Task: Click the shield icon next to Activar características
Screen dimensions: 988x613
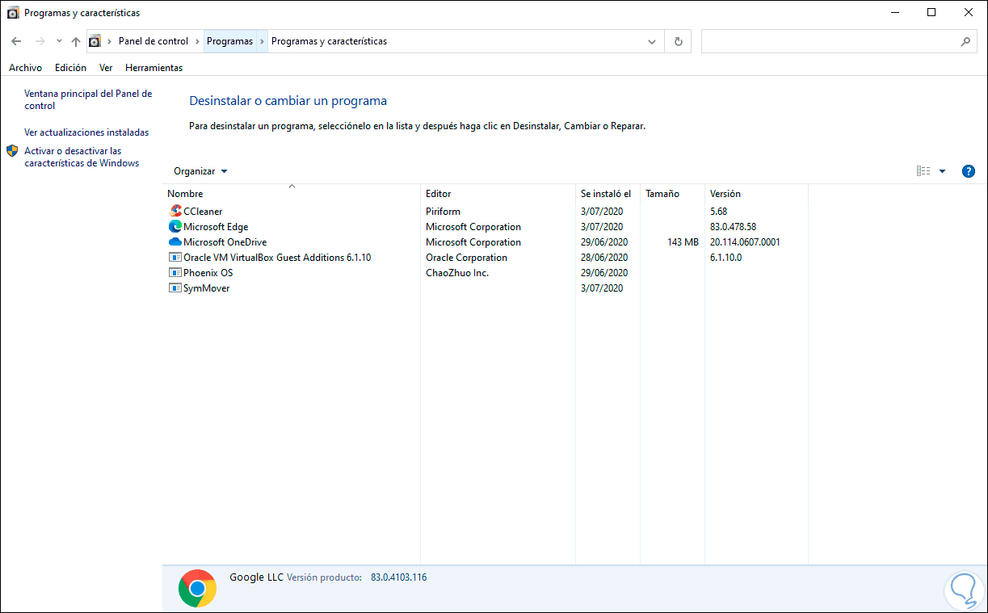Action: tap(12, 151)
